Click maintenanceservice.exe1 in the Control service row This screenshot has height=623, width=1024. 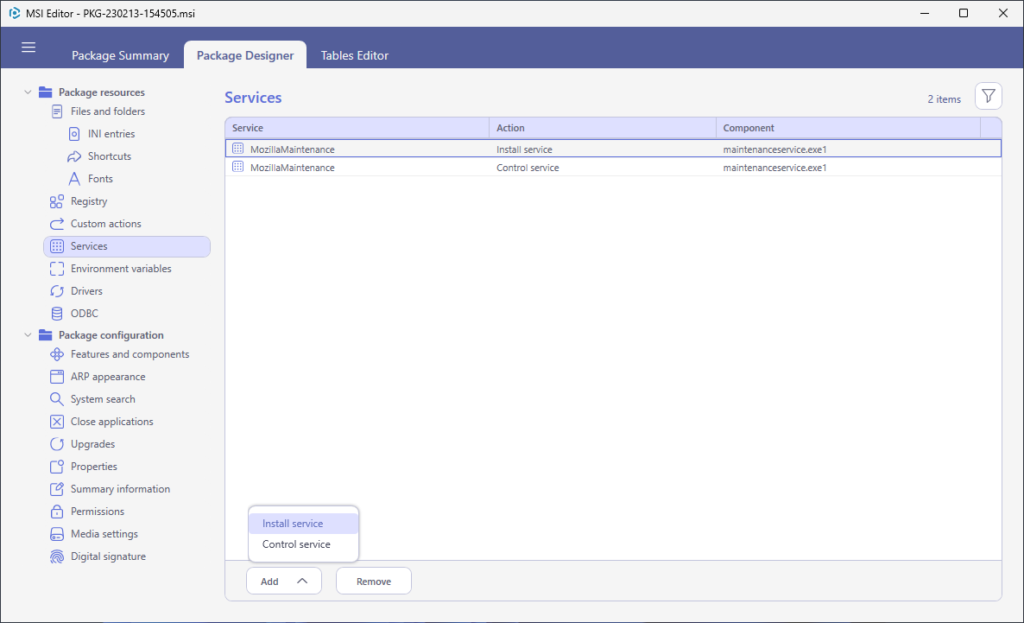774,168
